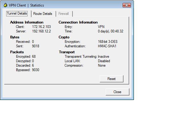Click the Sent bytes value 9018
Viewport: 190px width, 119px height.
tap(36, 46)
